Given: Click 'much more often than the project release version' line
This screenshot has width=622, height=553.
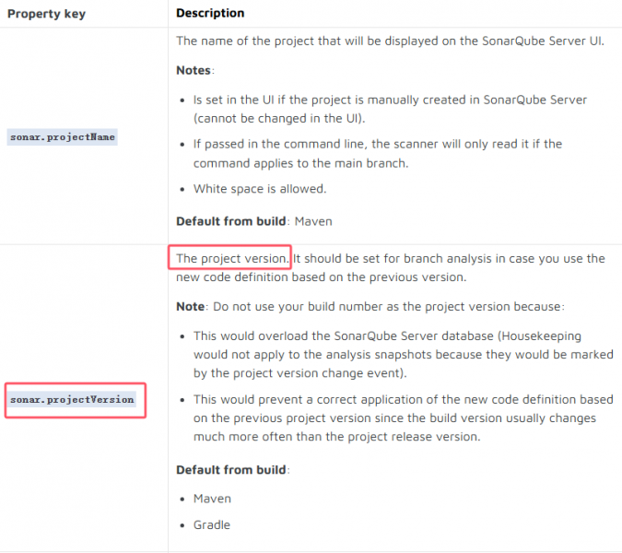Looking at the screenshot, I should click(x=336, y=436).
